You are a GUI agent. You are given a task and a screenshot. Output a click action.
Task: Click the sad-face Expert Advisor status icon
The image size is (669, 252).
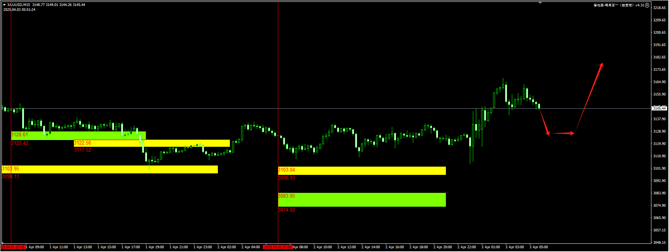click(x=647, y=5)
